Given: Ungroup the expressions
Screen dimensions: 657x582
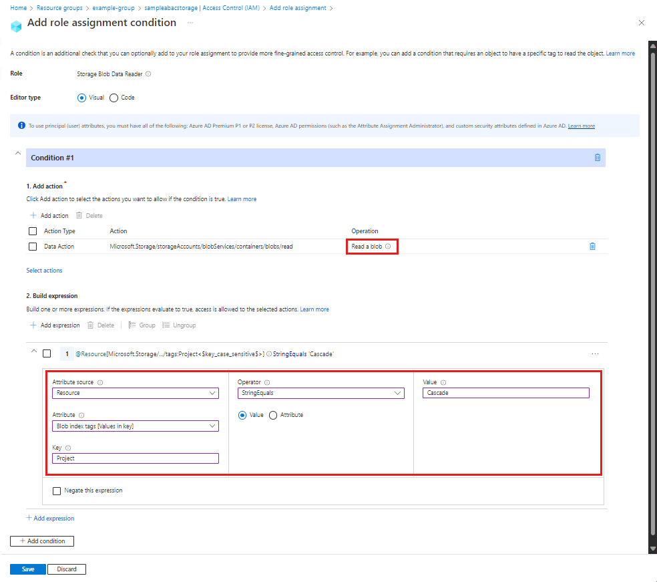Looking at the screenshot, I should click(179, 325).
